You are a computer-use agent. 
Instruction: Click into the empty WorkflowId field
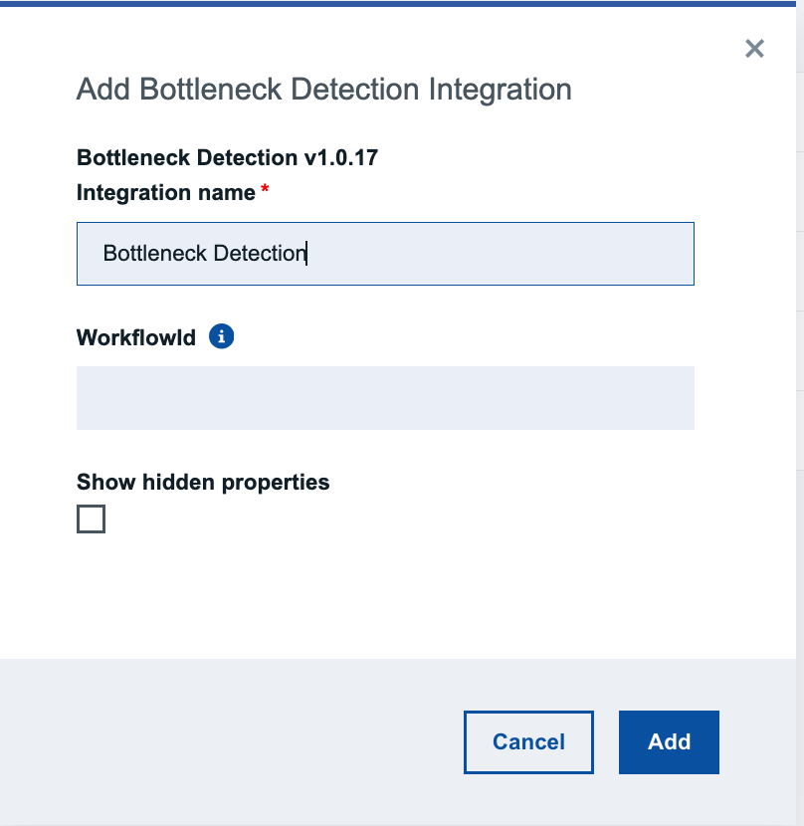pos(385,398)
